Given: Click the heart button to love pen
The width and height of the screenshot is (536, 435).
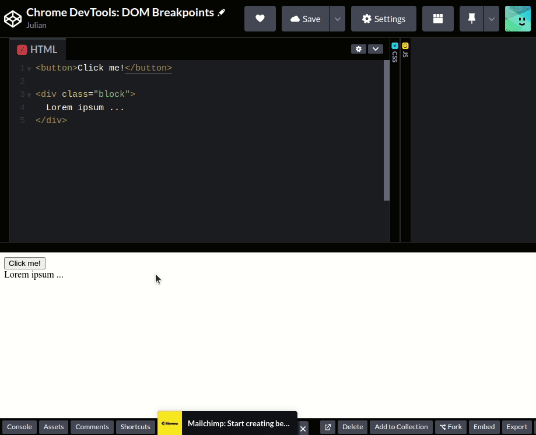Looking at the screenshot, I should pyautogui.click(x=260, y=19).
